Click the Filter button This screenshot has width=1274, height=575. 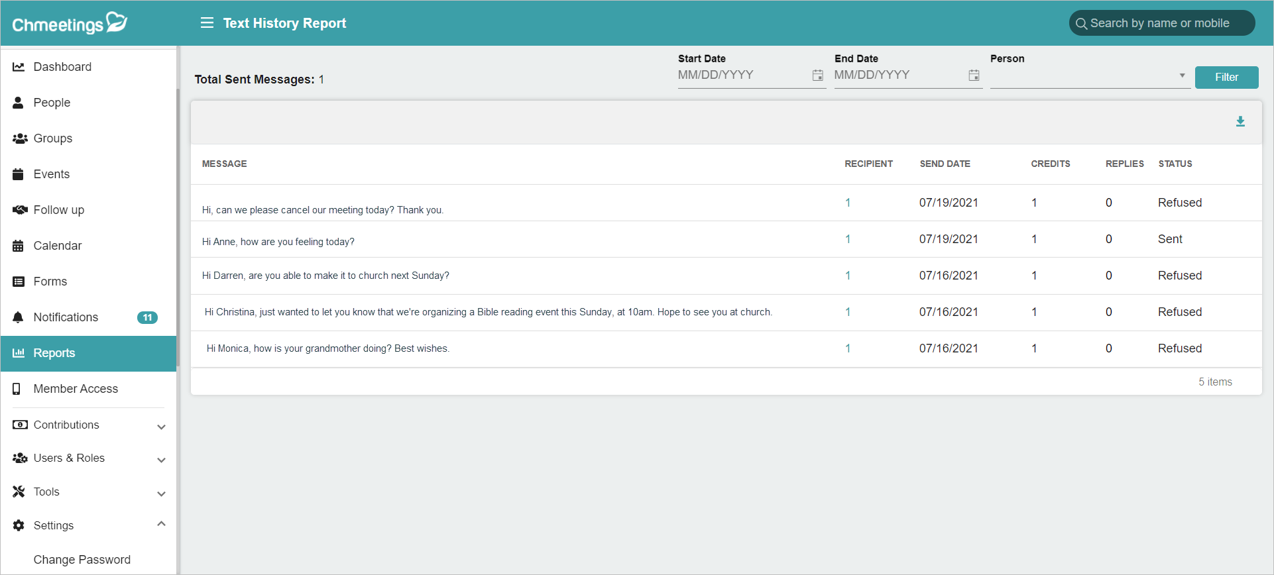click(1226, 77)
